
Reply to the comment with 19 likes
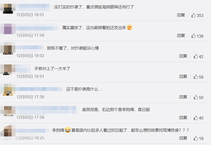click(183, 138)
